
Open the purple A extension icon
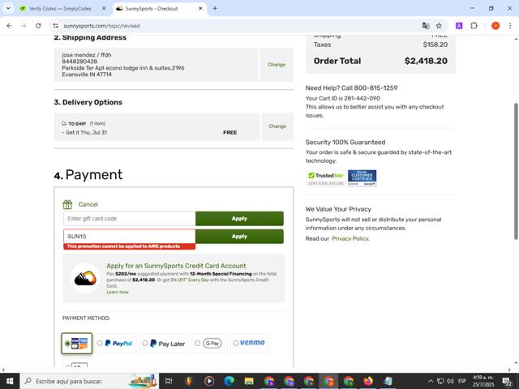coord(459,26)
